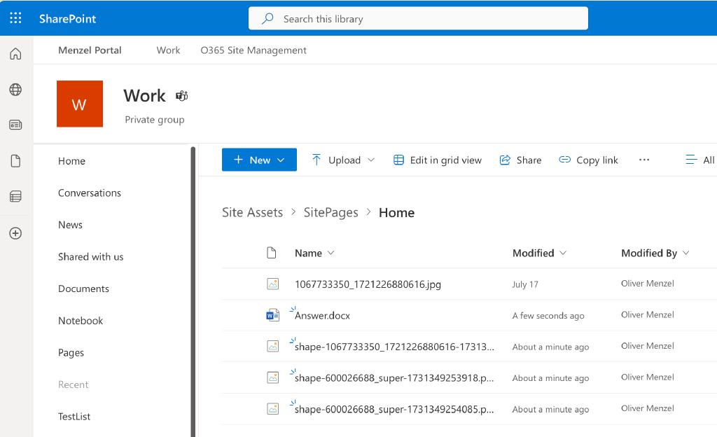Click the globe icon in left rail

[x=15, y=89]
